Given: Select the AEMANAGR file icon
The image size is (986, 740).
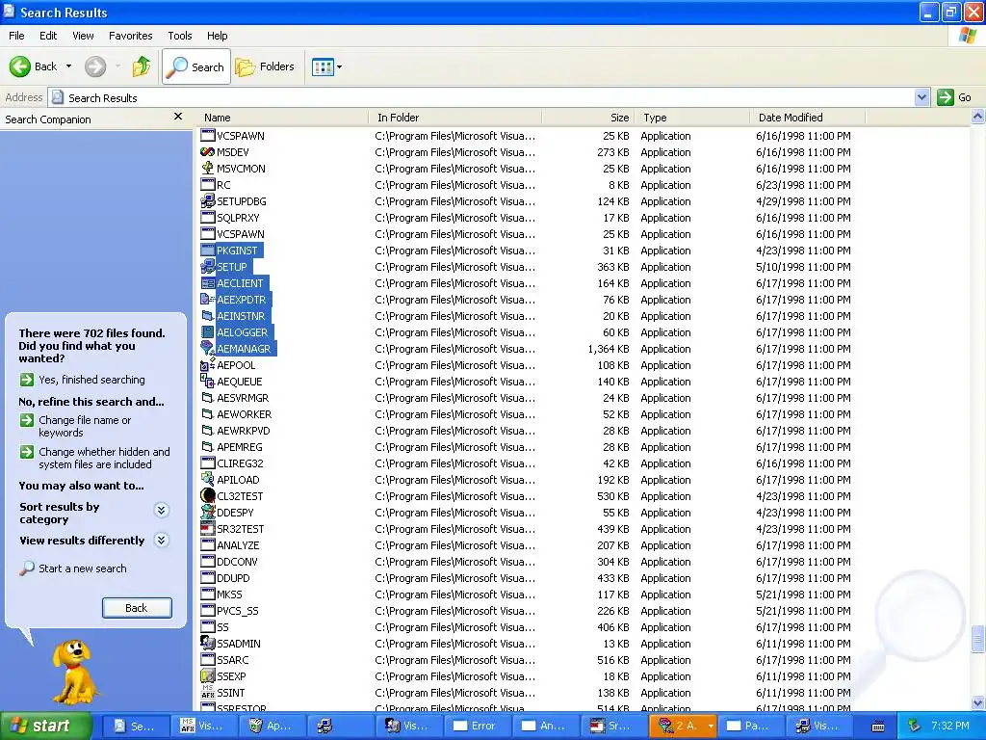Looking at the screenshot, I should coord(208,349).
